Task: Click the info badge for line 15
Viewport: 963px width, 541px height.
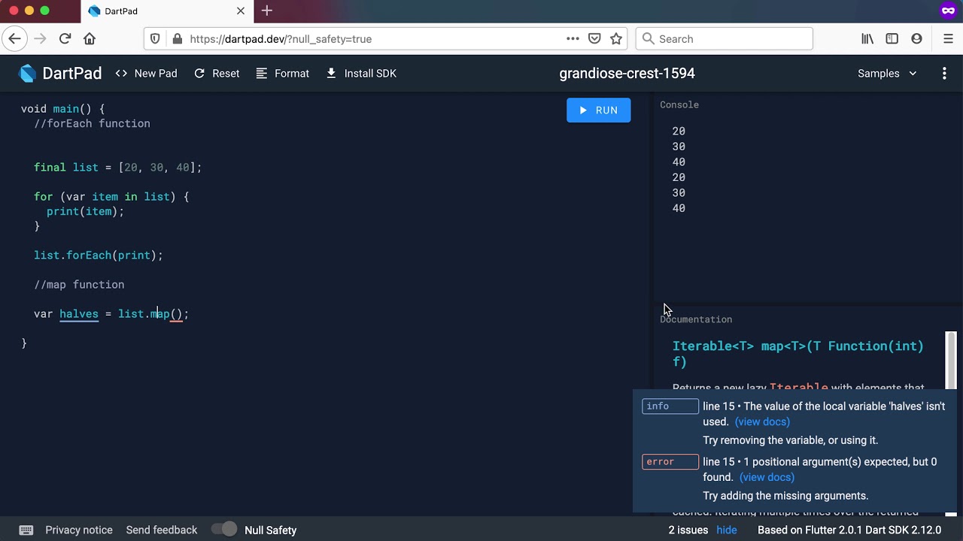Action: [670, 407]
